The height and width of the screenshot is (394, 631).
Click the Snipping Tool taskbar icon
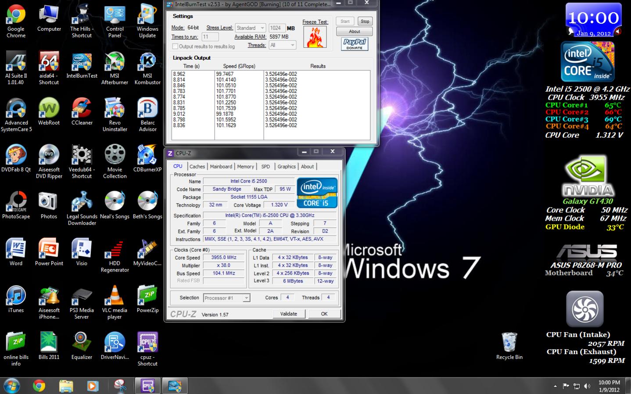pyautogui.click(x=120, y=386)
